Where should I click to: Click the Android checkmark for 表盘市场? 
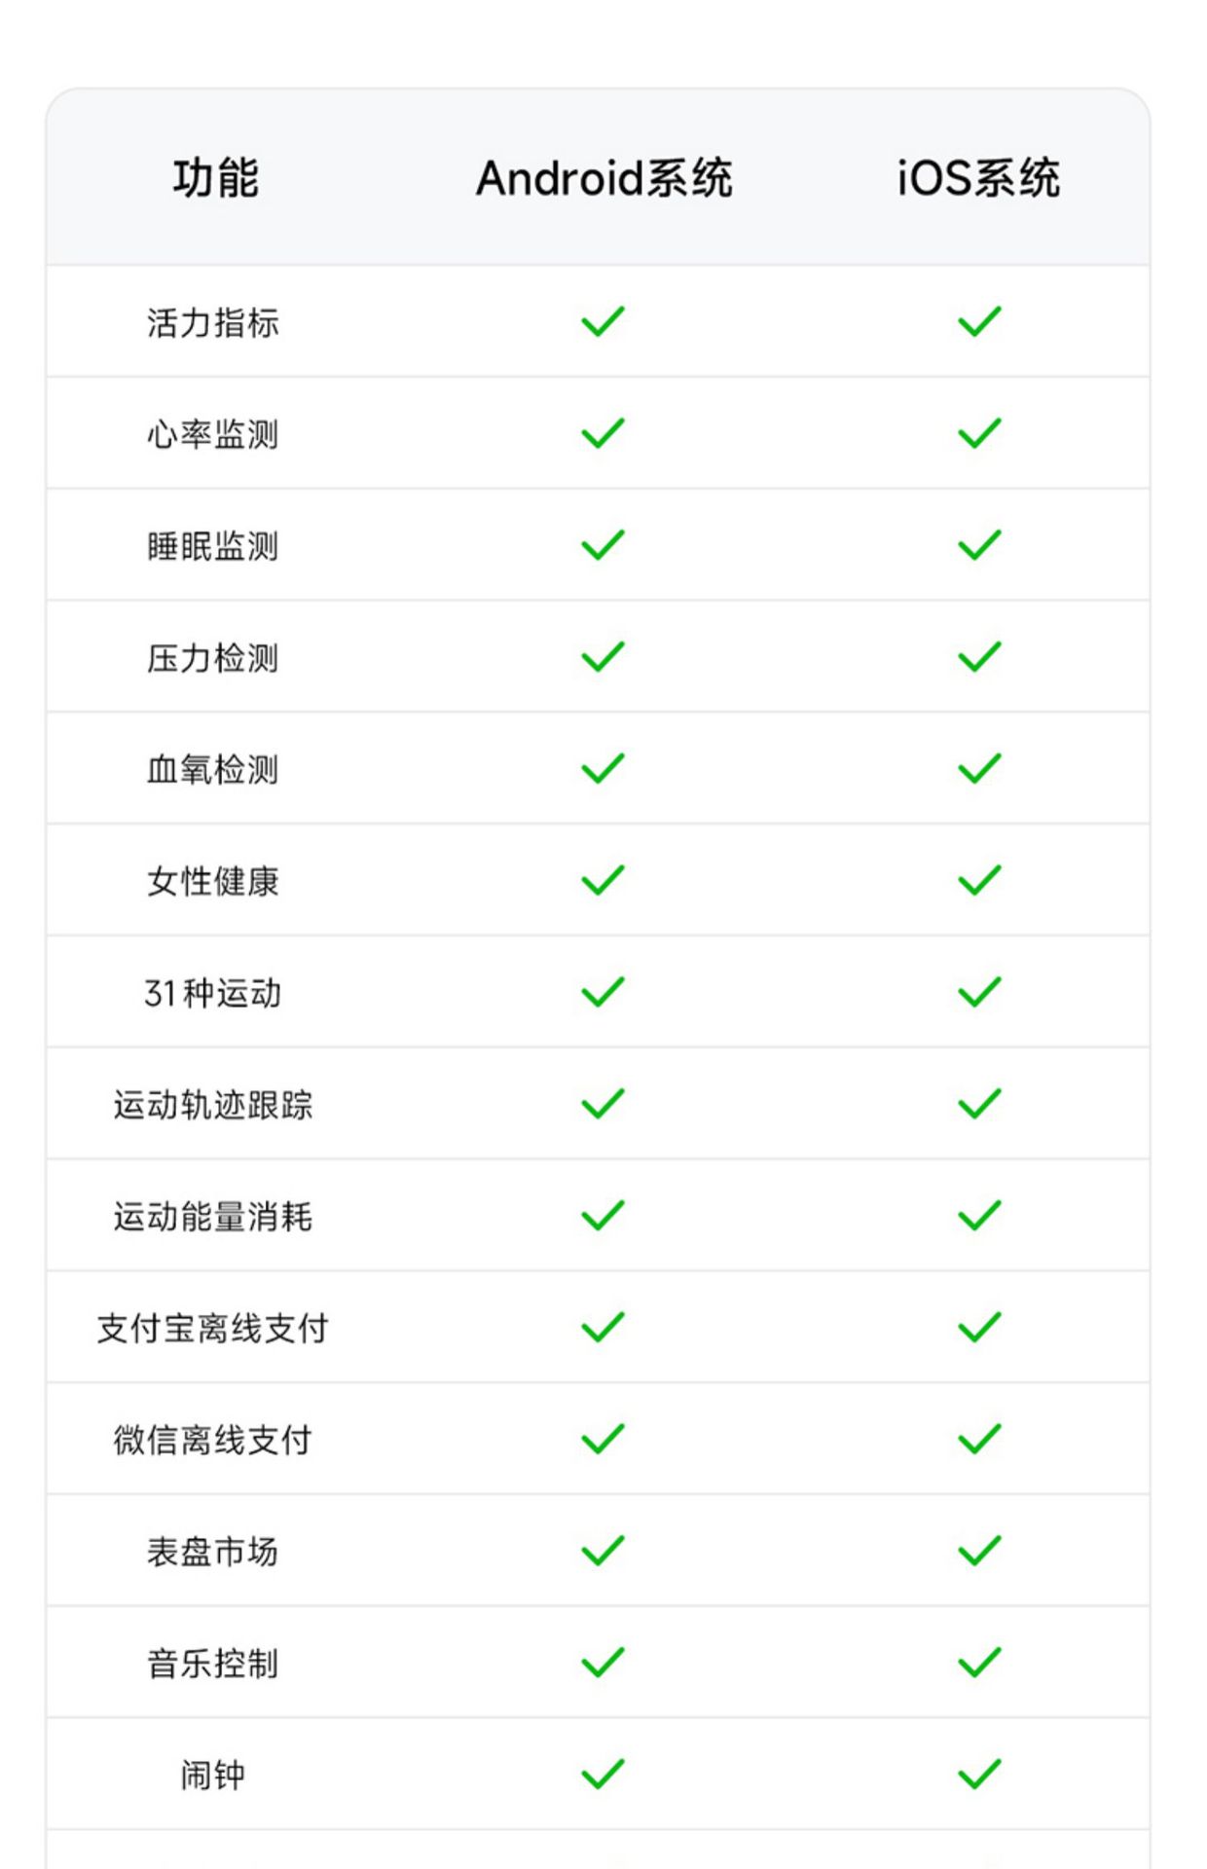[603, 1551]
